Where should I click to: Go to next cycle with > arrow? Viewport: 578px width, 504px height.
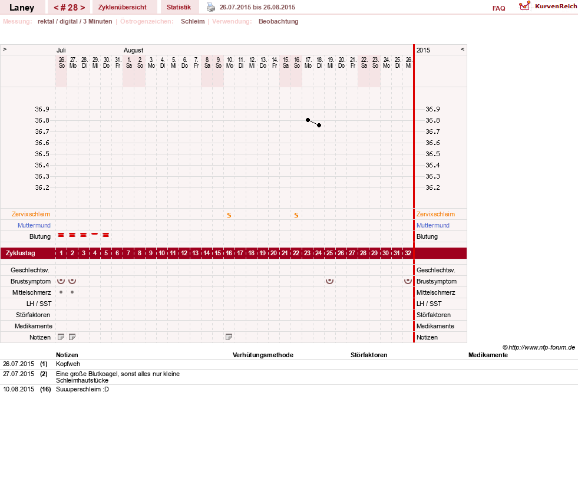82,8
